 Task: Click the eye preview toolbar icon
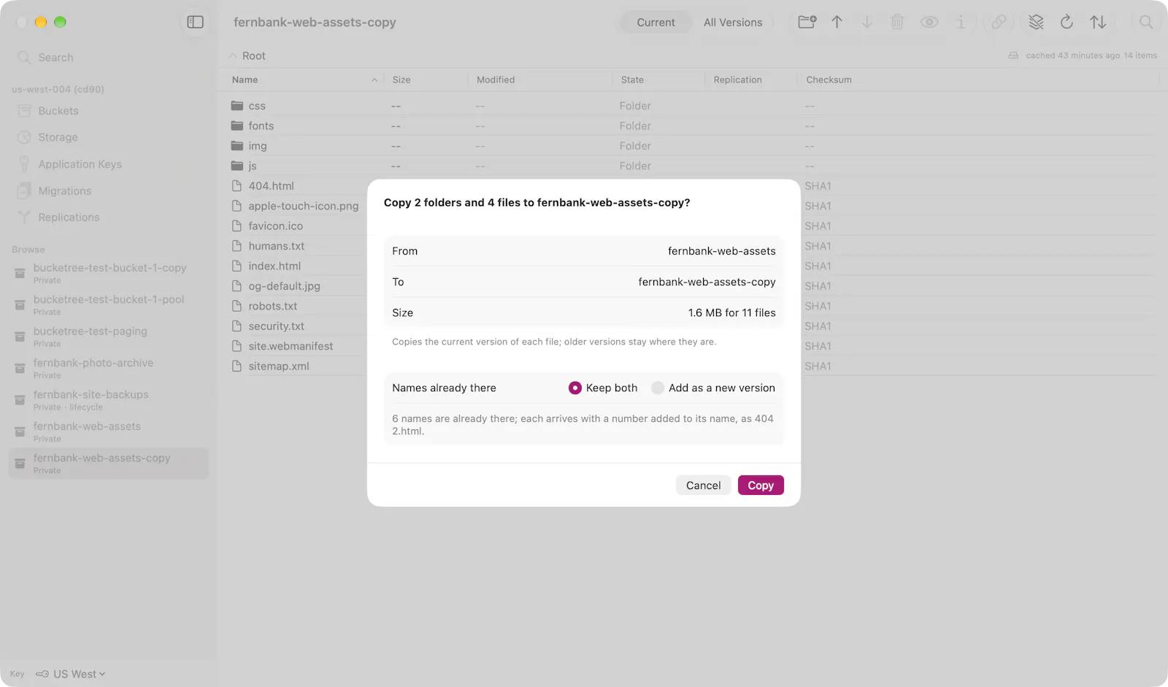click(x=929, y=22)
